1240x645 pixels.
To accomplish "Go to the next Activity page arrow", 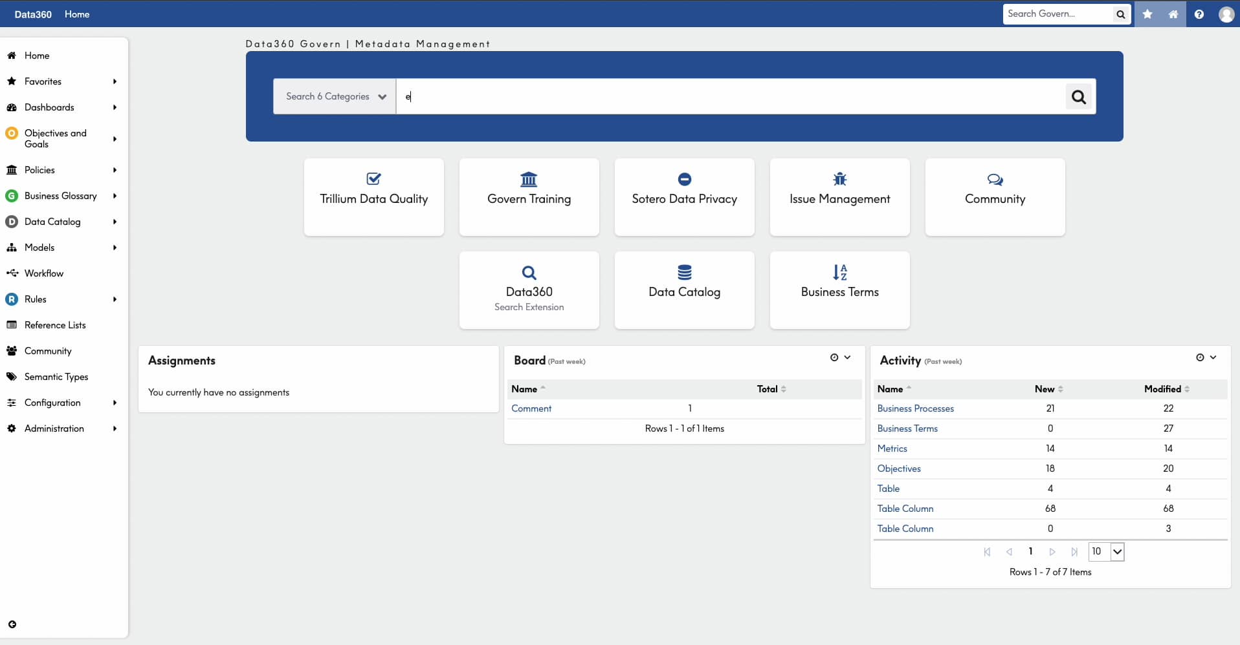I will (x=1052, y=551).
